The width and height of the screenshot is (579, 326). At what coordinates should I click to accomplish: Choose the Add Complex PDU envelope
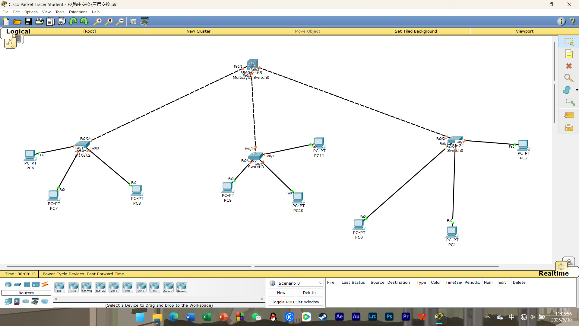[569, 127]
